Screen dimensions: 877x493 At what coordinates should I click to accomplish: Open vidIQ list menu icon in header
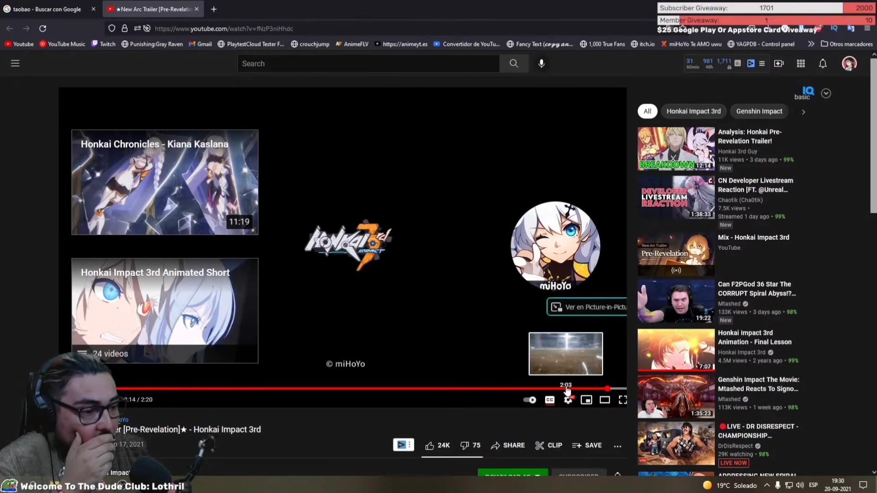(x=762, y=63)
